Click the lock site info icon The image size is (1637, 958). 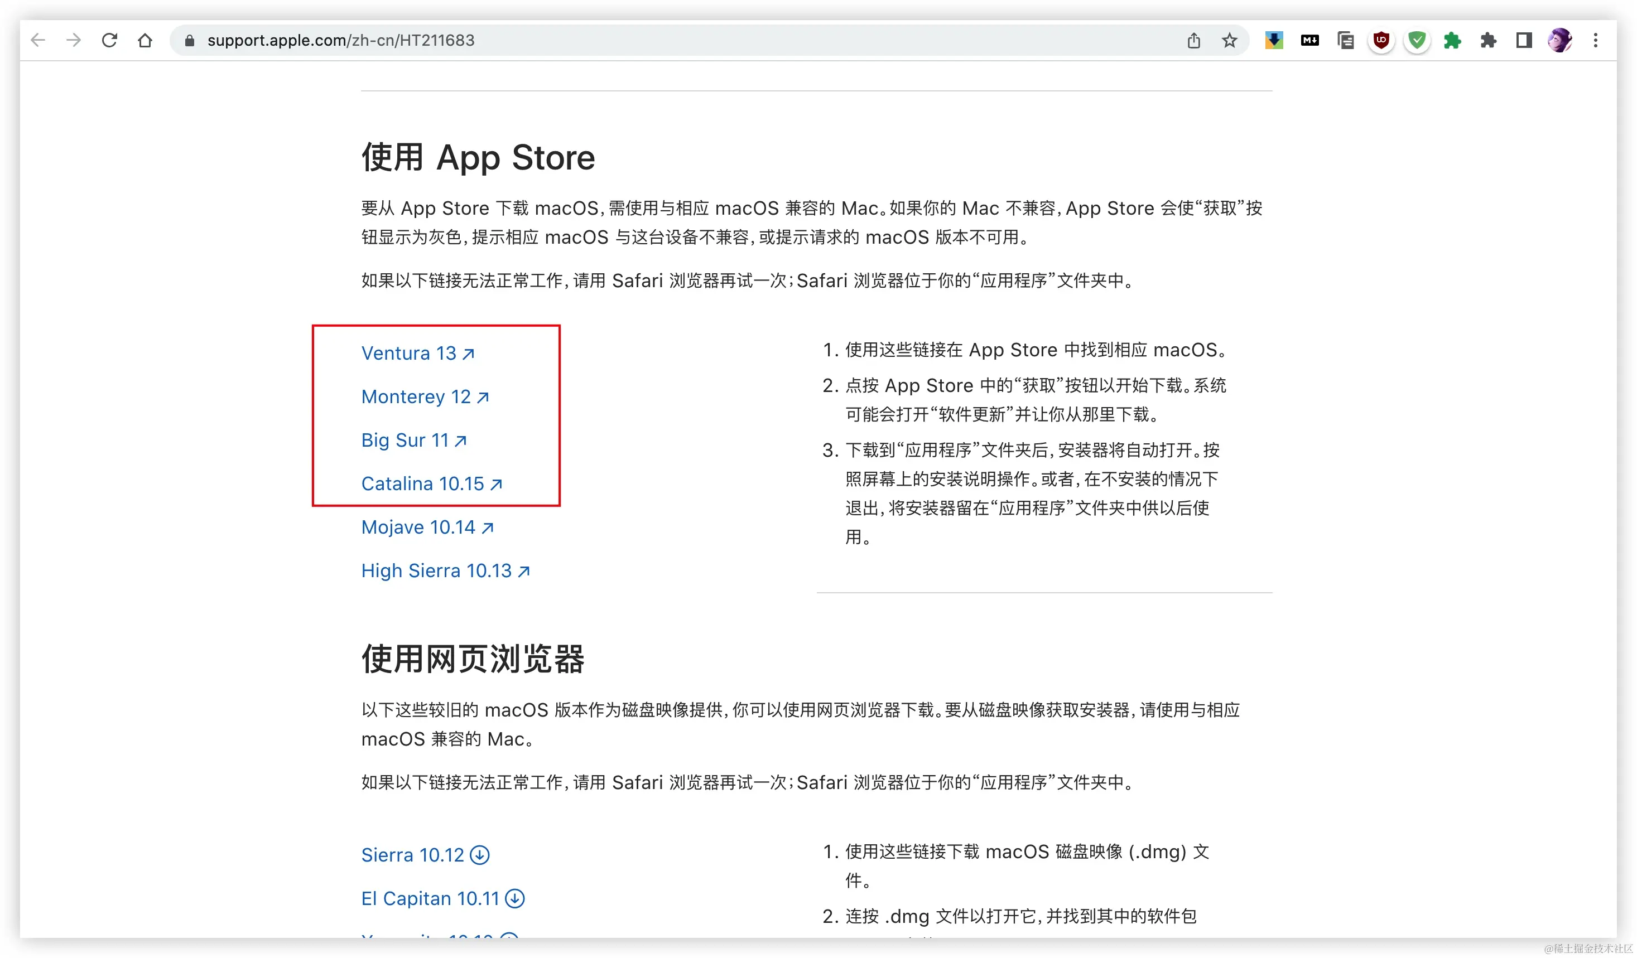(x=189, y=40)
